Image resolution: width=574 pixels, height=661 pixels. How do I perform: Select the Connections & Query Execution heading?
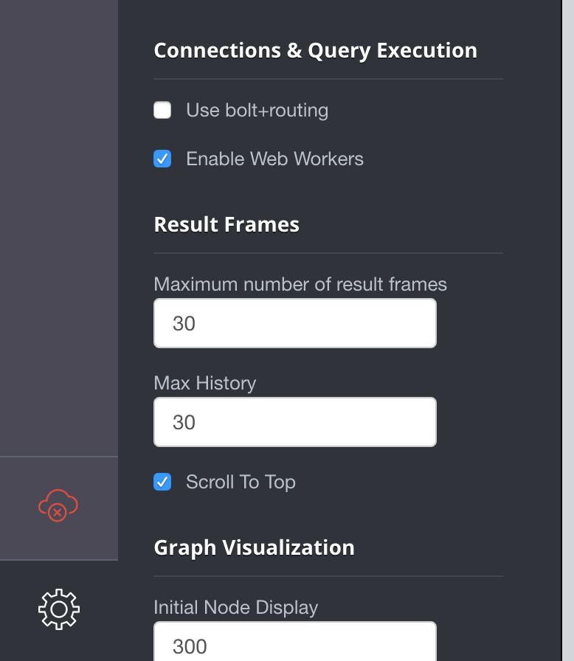pos(315,51)
